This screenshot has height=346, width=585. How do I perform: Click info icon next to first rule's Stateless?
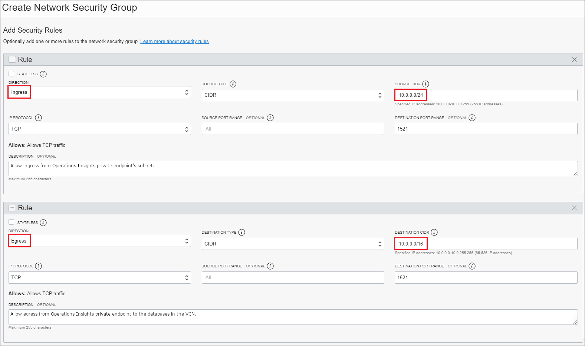(43, 74)
